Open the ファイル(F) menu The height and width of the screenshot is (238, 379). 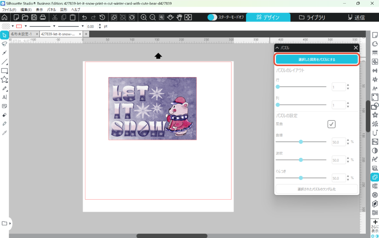click(9, 10)
